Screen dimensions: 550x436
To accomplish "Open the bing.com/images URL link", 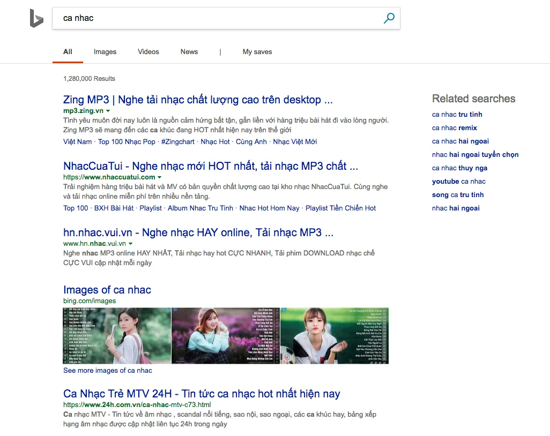I will click(x=90, y=300).
